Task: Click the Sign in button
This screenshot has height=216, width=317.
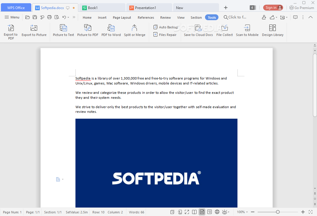Action: [x=273, y=8]
